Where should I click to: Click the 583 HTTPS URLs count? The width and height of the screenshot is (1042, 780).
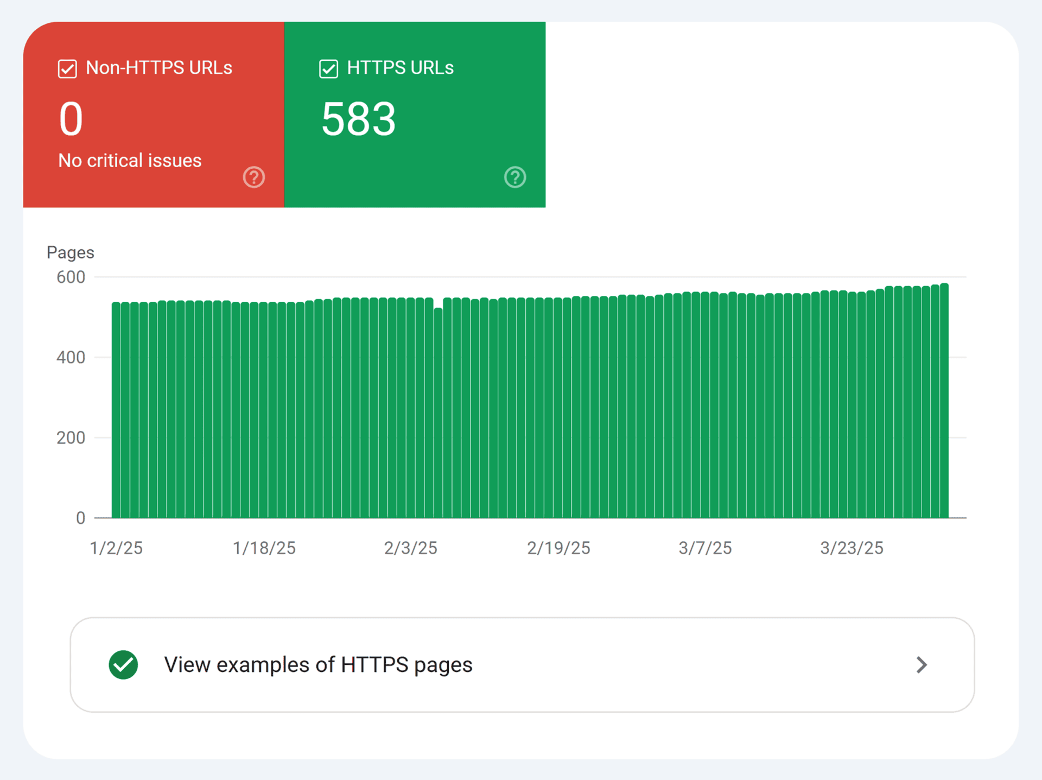click(x=358, y=119)
